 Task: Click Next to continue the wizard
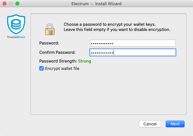175,124
